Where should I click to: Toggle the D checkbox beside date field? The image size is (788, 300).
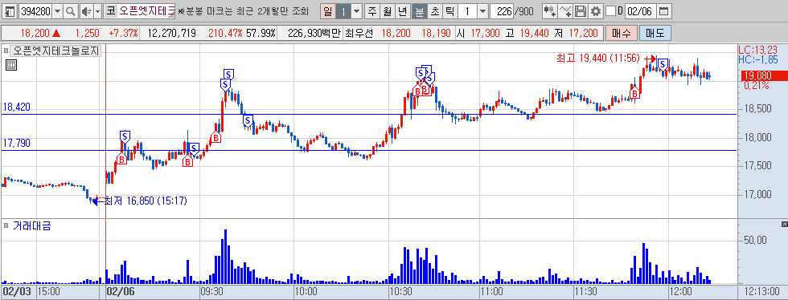pyautogui.click(x=611, y=11)
